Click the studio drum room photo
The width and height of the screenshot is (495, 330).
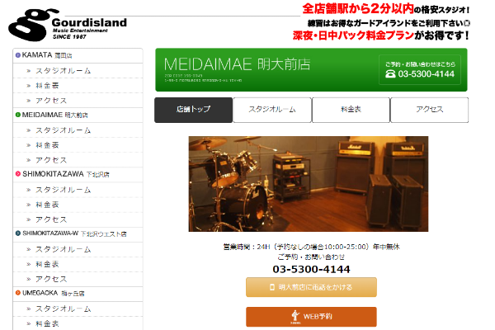point(309,184)
